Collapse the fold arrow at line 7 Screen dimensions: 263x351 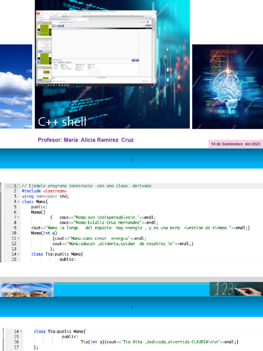[18, 217]
